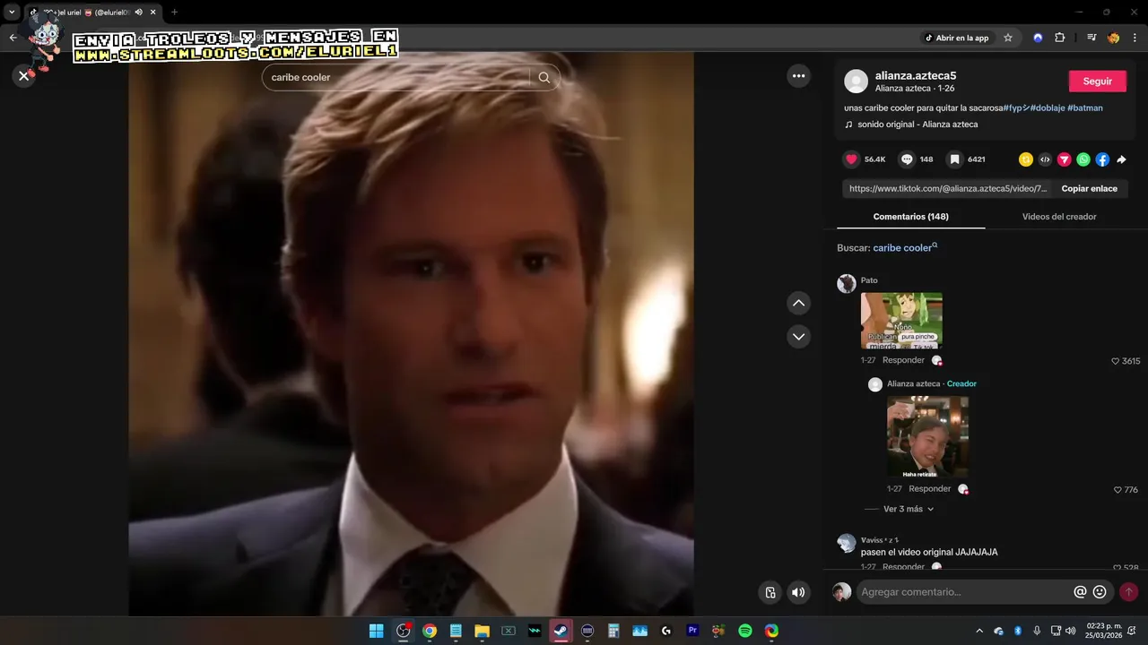
Task: Open Alianza azteca creator reply image
Action: click(927, 437)
